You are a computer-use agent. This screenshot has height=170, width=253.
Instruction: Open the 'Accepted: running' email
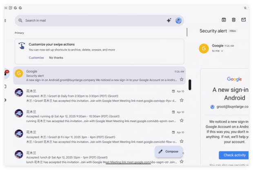tap(98, 116)
